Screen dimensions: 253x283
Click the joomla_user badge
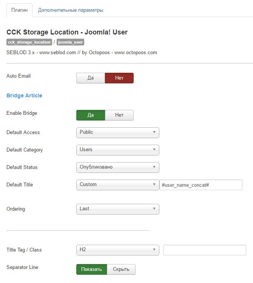(x=70, y=42)
